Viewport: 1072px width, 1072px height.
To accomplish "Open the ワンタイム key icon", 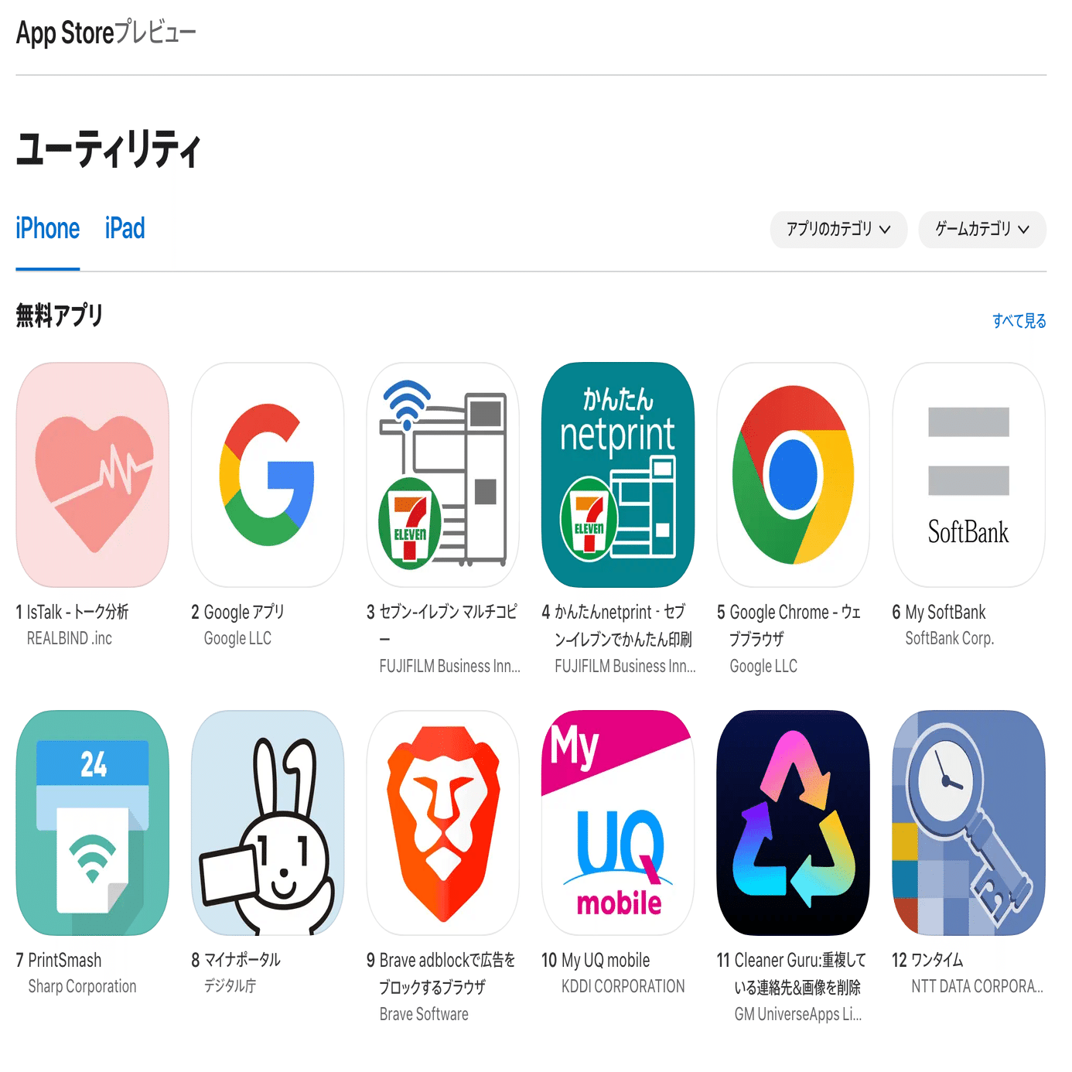I will click(x=968, y=823).
